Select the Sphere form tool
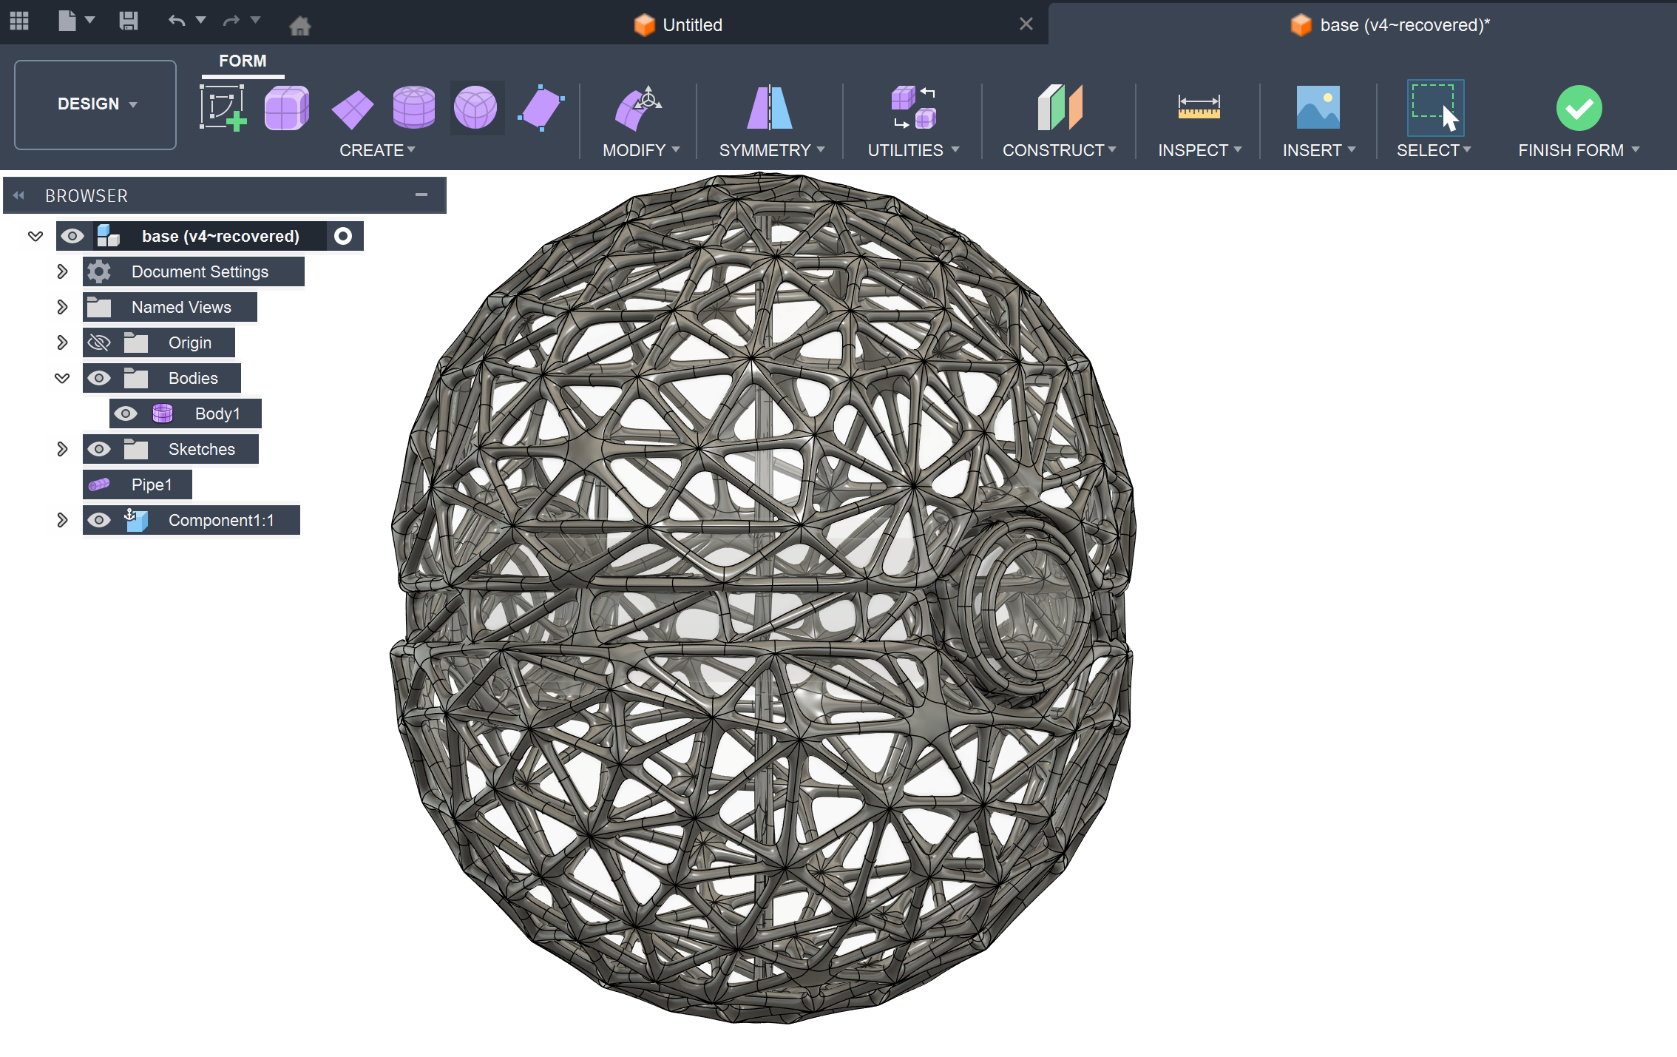 pos(475,108)
